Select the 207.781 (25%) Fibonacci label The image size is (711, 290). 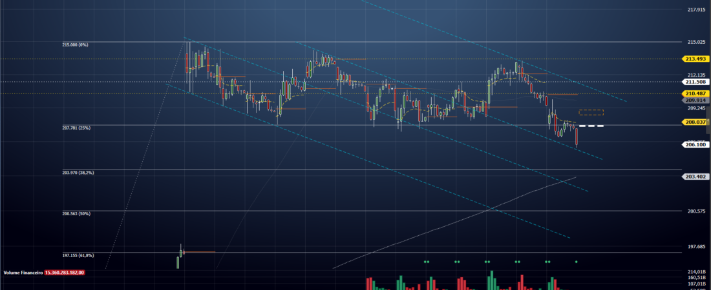pyautogui.click(x=77, y=128)
